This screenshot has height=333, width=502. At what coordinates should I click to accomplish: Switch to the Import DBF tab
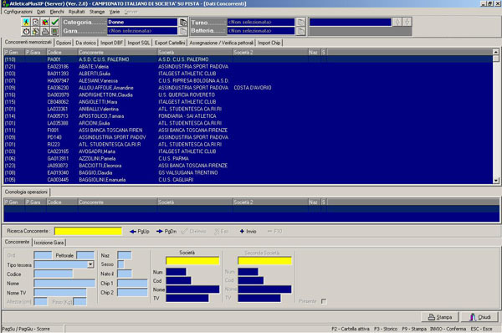(x=112, y=43)
